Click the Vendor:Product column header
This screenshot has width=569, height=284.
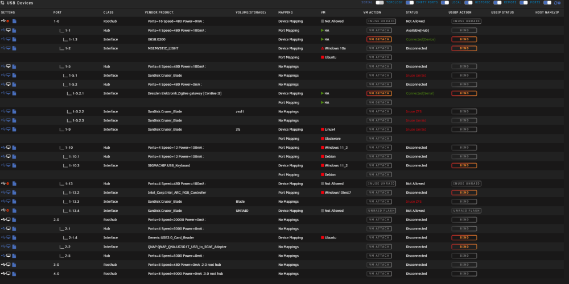(159, 12)
